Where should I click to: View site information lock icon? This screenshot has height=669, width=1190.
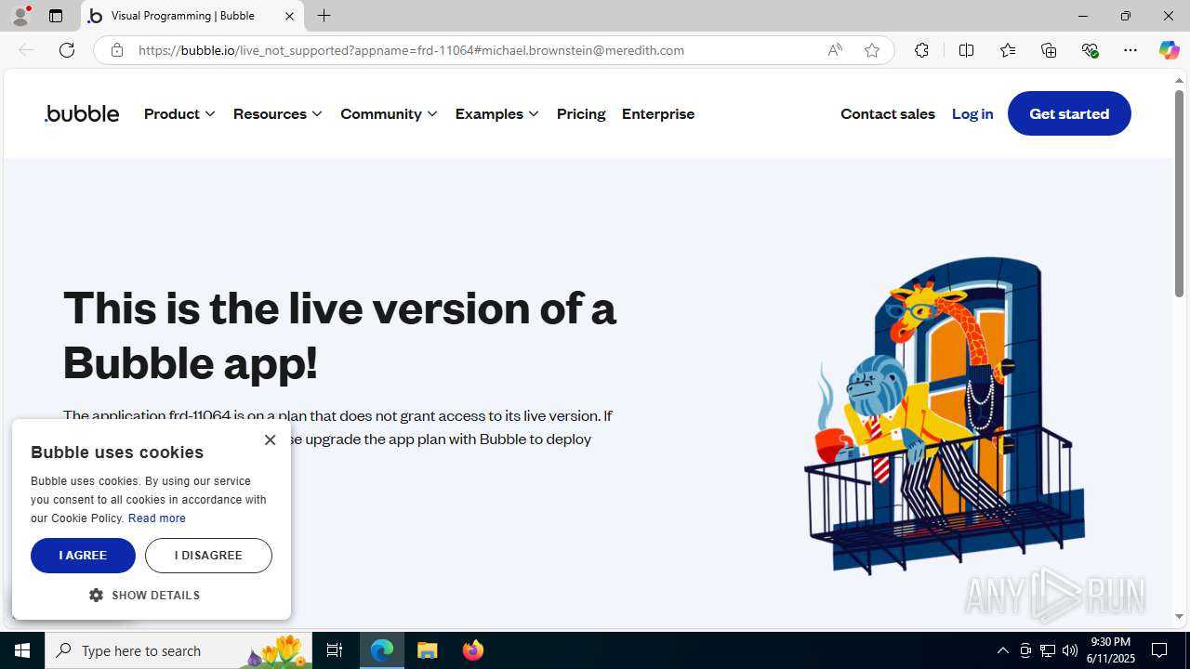(x=116, y=50)
